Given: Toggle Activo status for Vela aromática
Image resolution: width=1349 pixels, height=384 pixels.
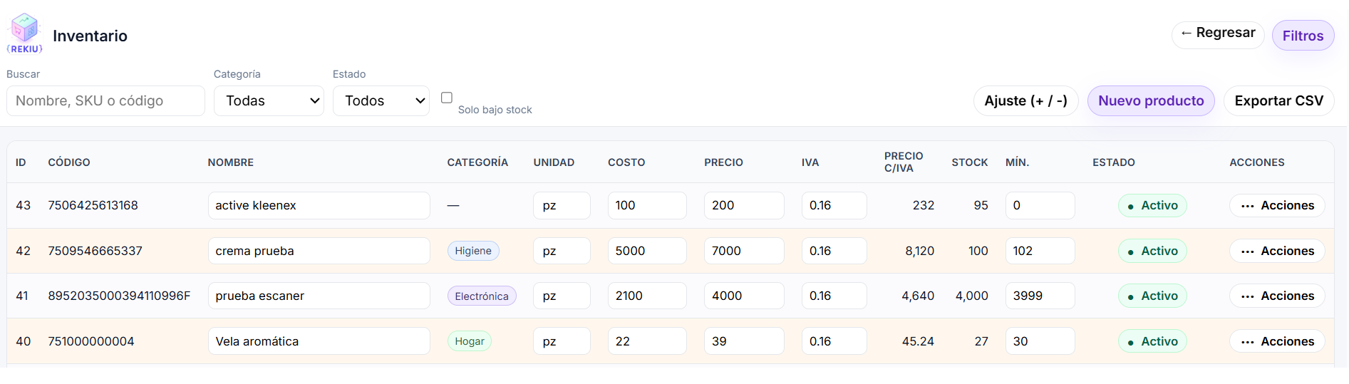Looking at the screenshot, I should [x=1152, y=341].
